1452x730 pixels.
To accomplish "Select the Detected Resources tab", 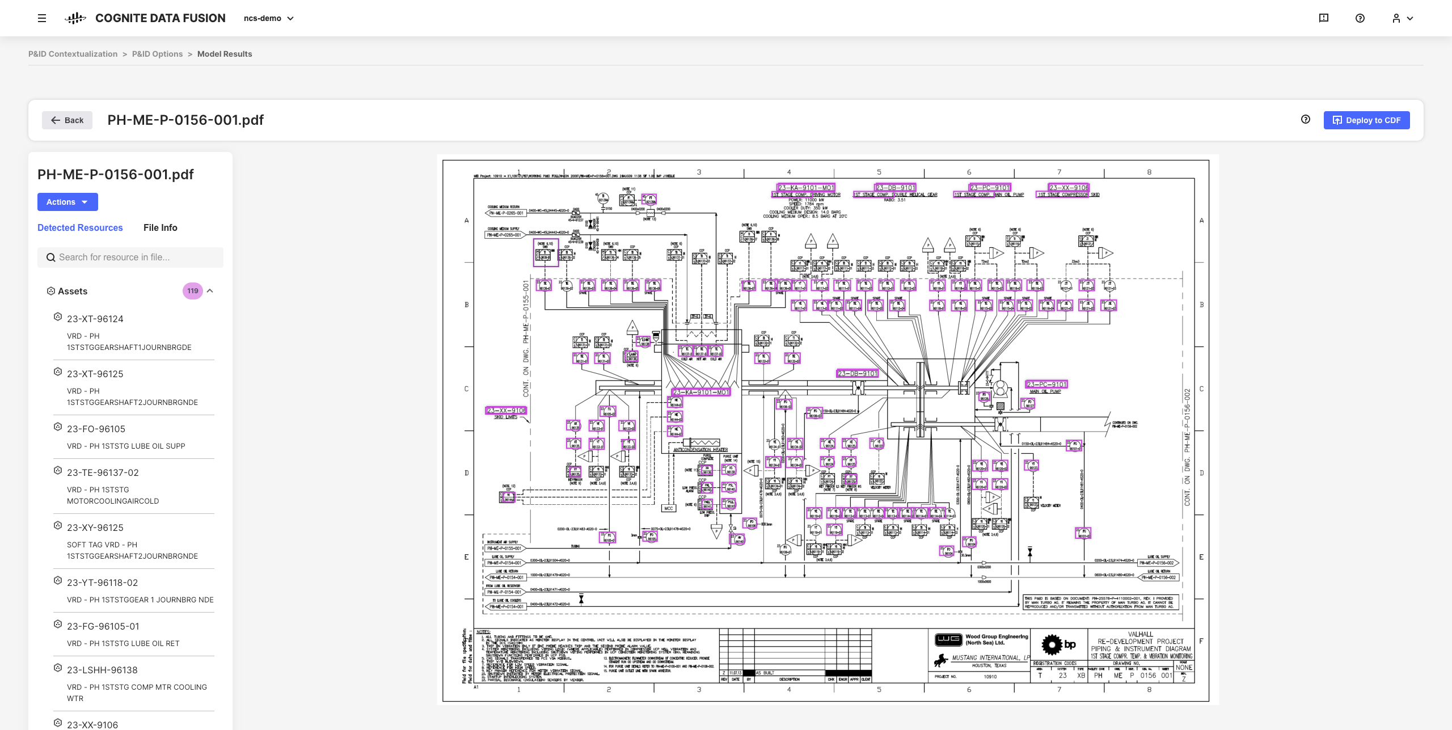I will tap(79, 227).
